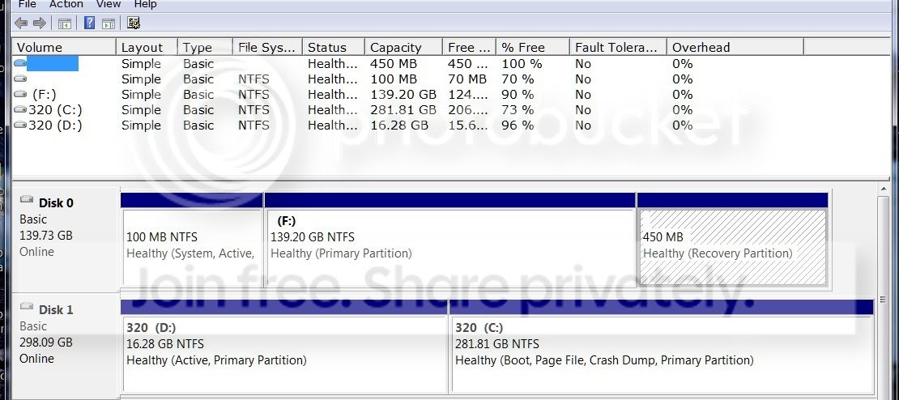Click the Disk 1 drive icon
899x400 pixels.
pos(27,307)
